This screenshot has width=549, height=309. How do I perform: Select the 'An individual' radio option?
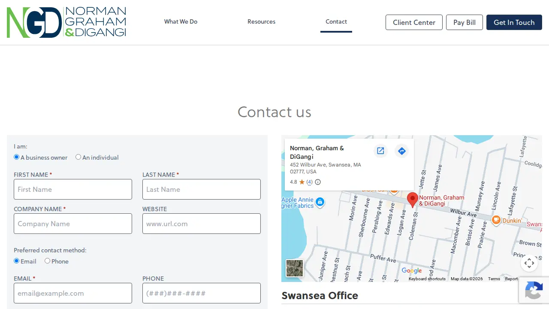click(x=78, y=157)
